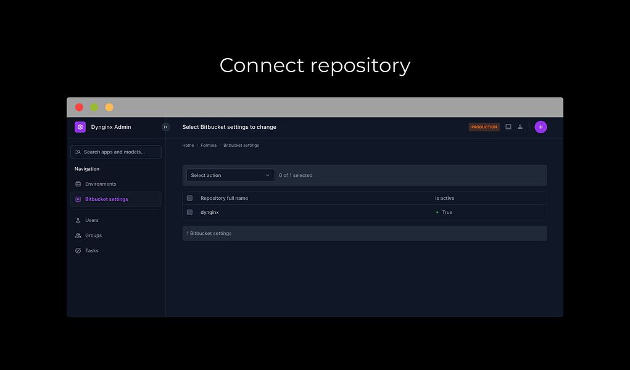Sort by Repository full name column
630x370 pixels.
pyautogui.click(x=224, y=198)
